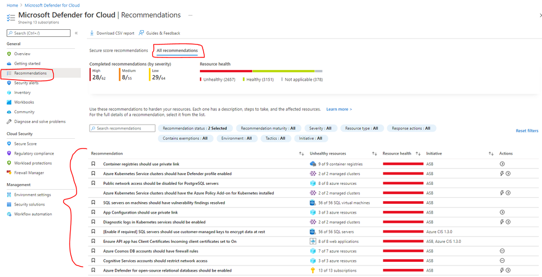Sort by the Recommendation column arrows
542x277 pixels.
click(x=302, y=153)
